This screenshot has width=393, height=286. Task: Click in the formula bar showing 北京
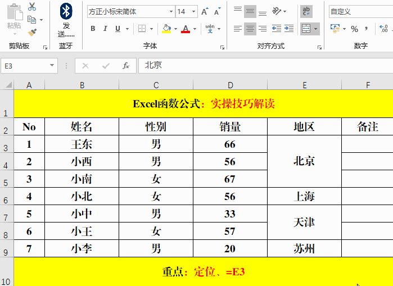pos(266,66)
